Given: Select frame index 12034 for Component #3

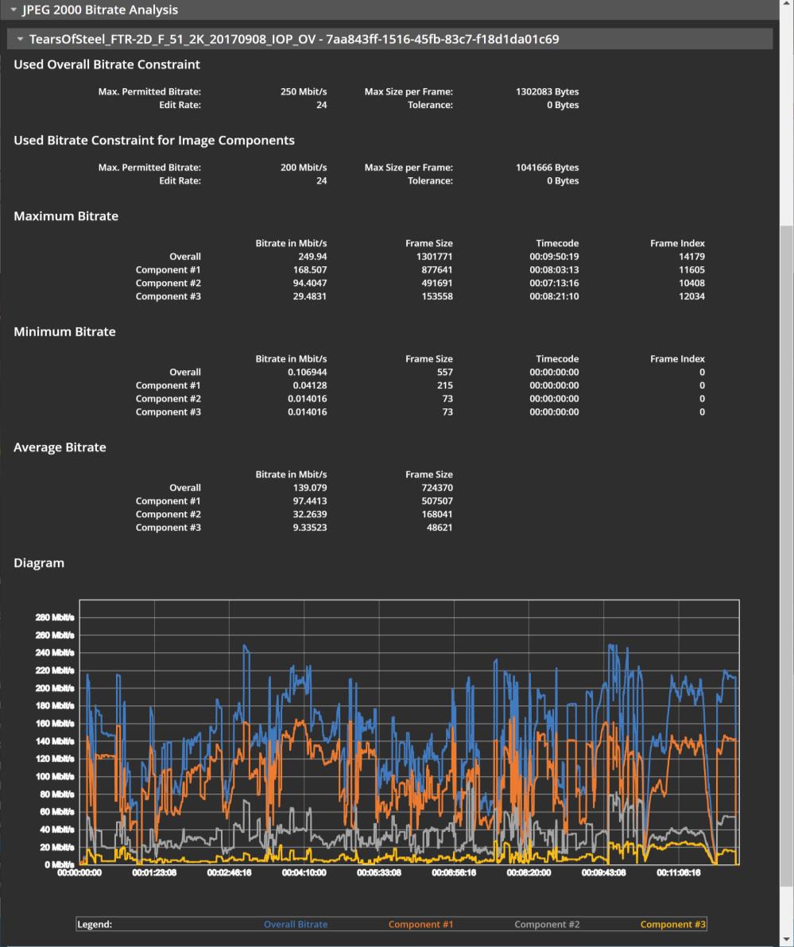Looking at the screenshot, I should (691, 296).
